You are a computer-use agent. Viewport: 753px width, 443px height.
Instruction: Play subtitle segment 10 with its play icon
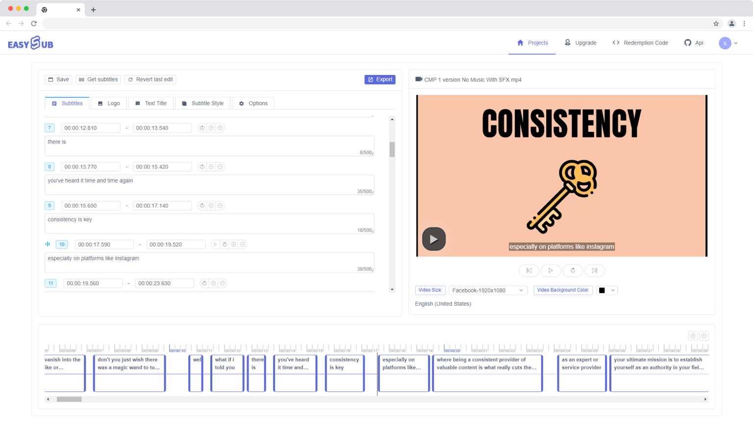pos(216,244)
